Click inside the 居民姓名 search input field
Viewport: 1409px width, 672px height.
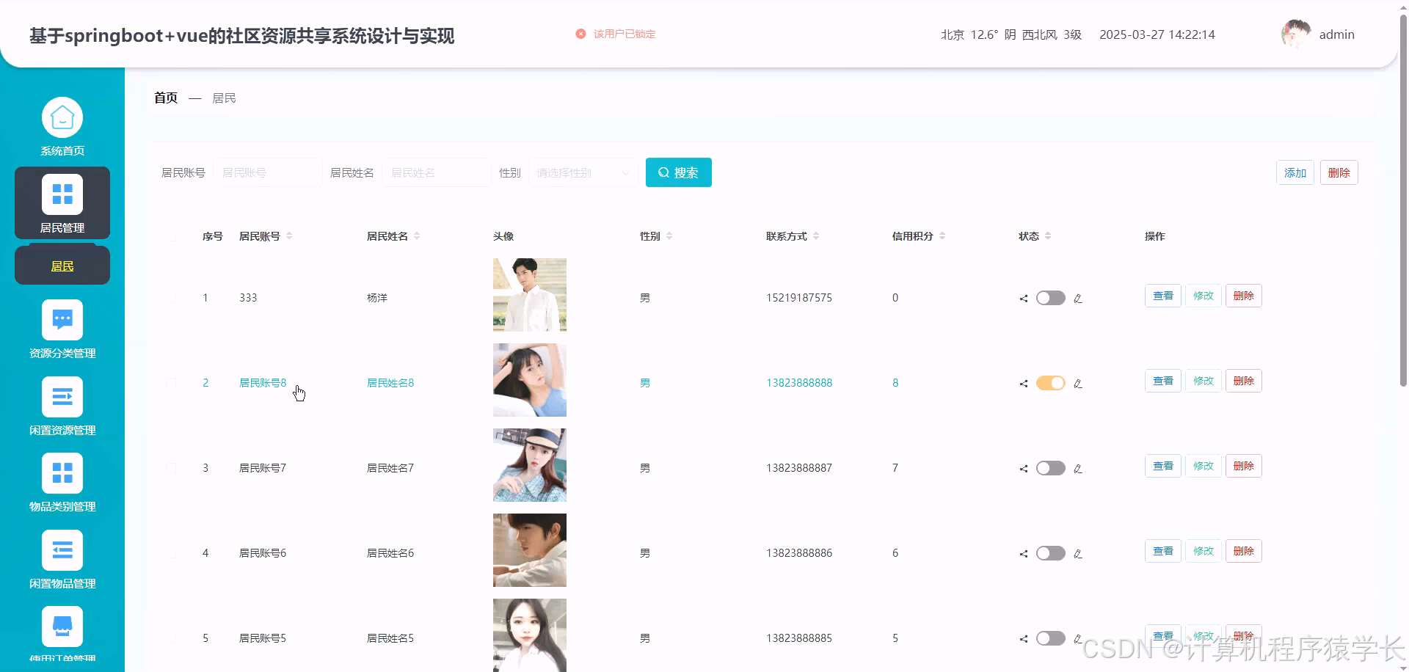[x=437, y=172]
